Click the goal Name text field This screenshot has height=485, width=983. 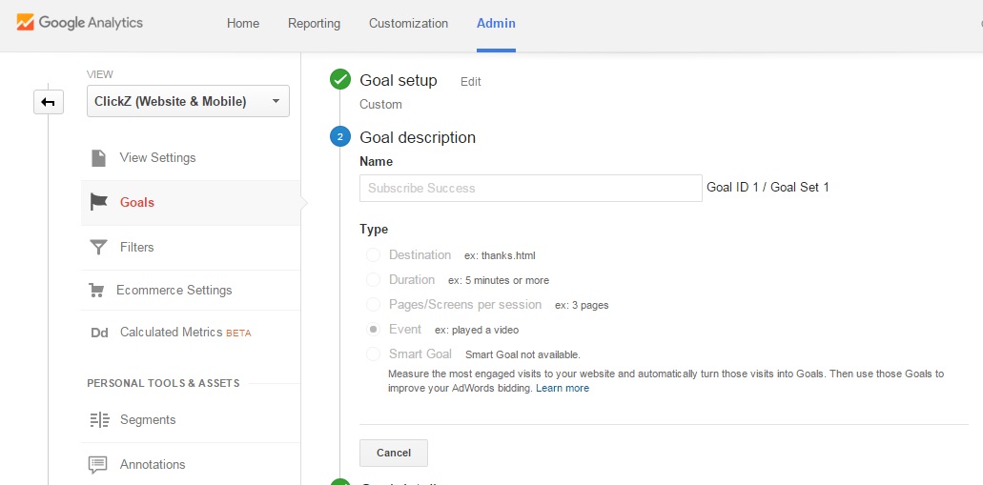point(530,188)
